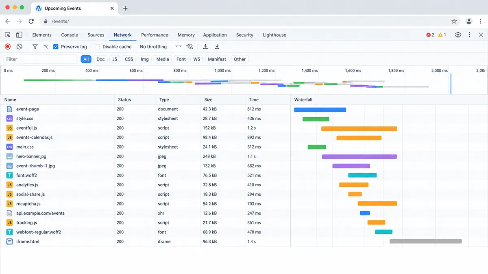Click the export HAR download icon
The height and width of the screenshot is (274, 488).
coord(217,47)
